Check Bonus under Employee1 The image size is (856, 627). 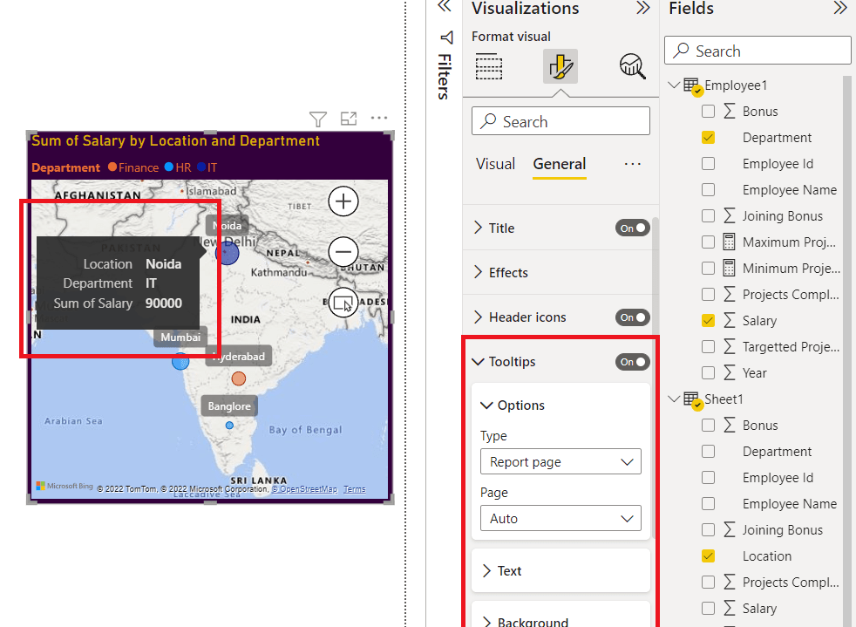tap(708, 112)
